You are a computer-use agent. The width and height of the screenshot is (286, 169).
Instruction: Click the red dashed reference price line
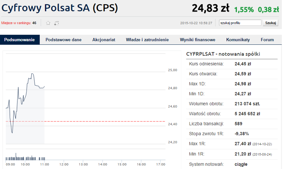[x=86, y=121]
